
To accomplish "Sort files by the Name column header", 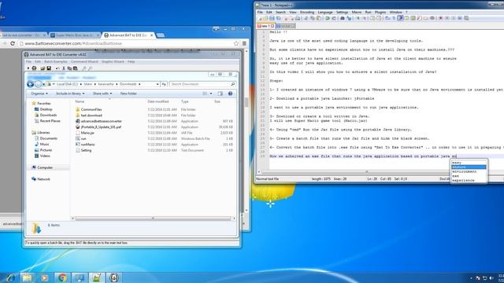I will click(80, 101).
